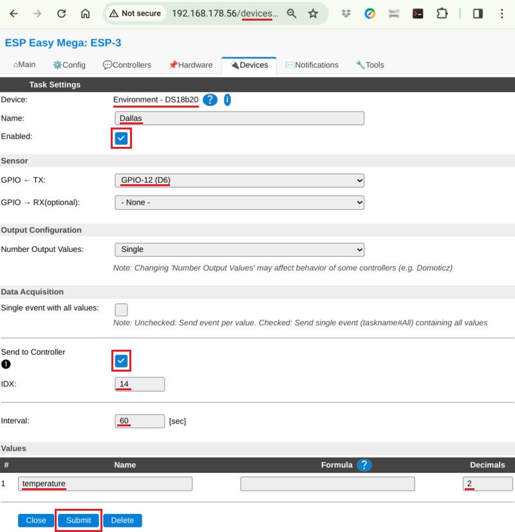
Task: Open the terminal extension icon
Action: click(418, 14)
